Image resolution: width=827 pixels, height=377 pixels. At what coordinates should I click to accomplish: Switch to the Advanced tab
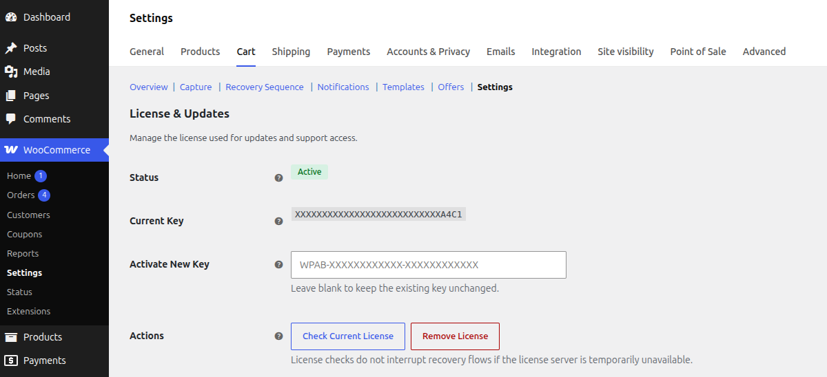point(764,52)
